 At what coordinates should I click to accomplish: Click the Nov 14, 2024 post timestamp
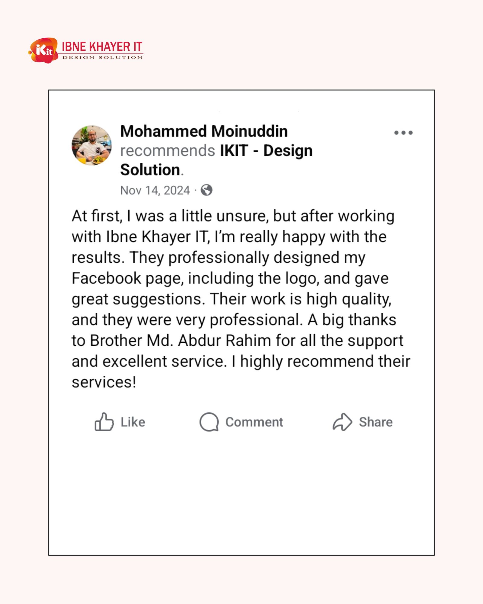(x=155, y=191)
